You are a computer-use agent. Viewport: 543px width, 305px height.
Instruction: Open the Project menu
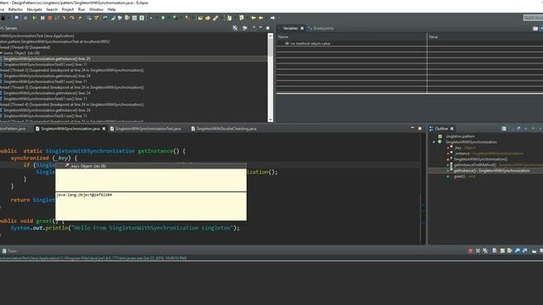coord(68,9)
